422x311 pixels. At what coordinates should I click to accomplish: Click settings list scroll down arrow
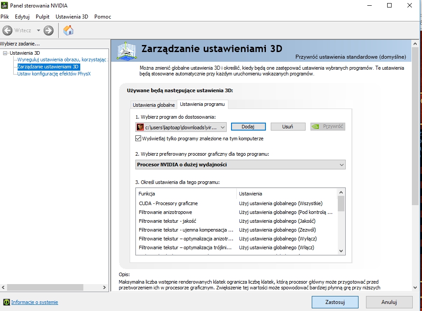point(341,251)
